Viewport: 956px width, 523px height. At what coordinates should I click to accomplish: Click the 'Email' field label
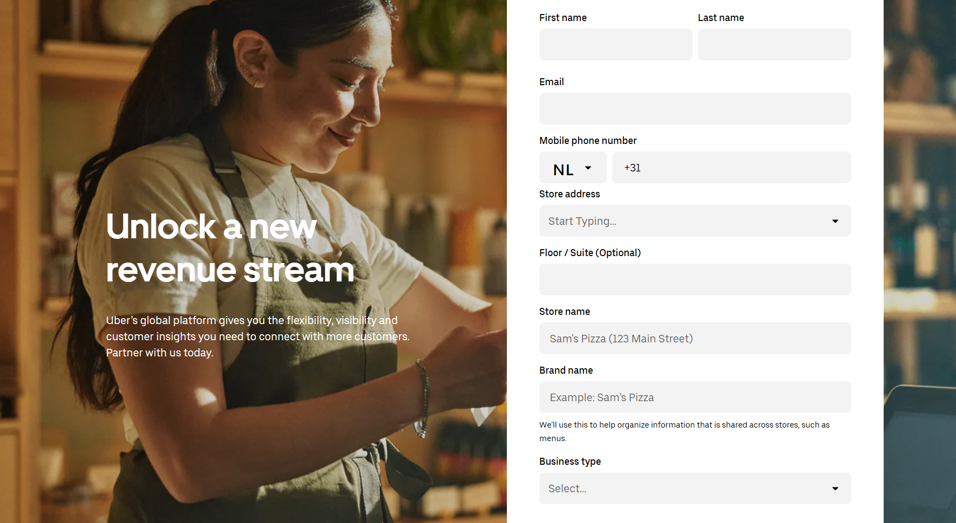pyautogui.click(x=551, y=82)
